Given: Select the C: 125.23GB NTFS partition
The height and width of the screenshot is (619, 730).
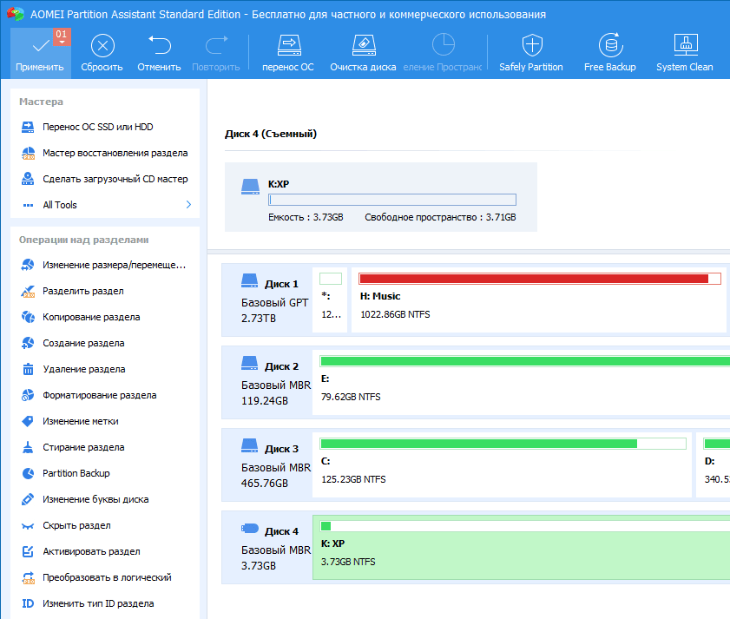Looking at the screenshot, I should click(x=502, y=464).
